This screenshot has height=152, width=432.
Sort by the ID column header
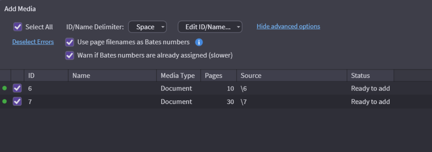pyautogui.click(x=46, y=76)
